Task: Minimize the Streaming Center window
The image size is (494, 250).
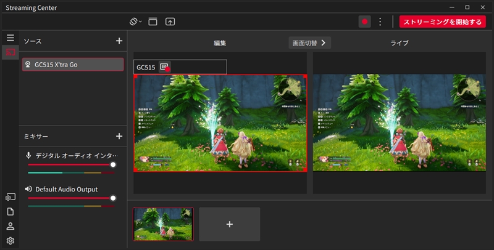Action: pyautogui.click(x=452, y=7)
